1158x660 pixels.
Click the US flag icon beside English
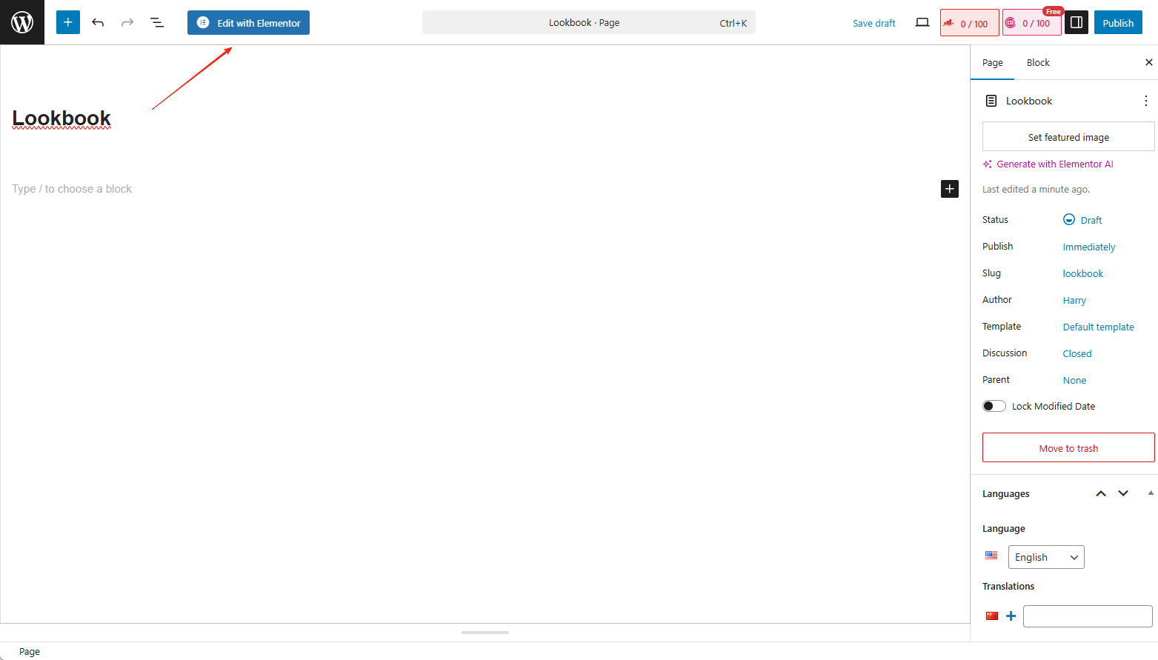coord(991,556)
